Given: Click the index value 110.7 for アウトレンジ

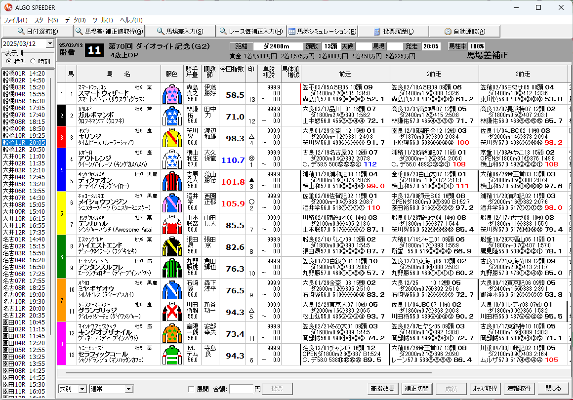Looking at the screenshot, I should click(233, 160).
